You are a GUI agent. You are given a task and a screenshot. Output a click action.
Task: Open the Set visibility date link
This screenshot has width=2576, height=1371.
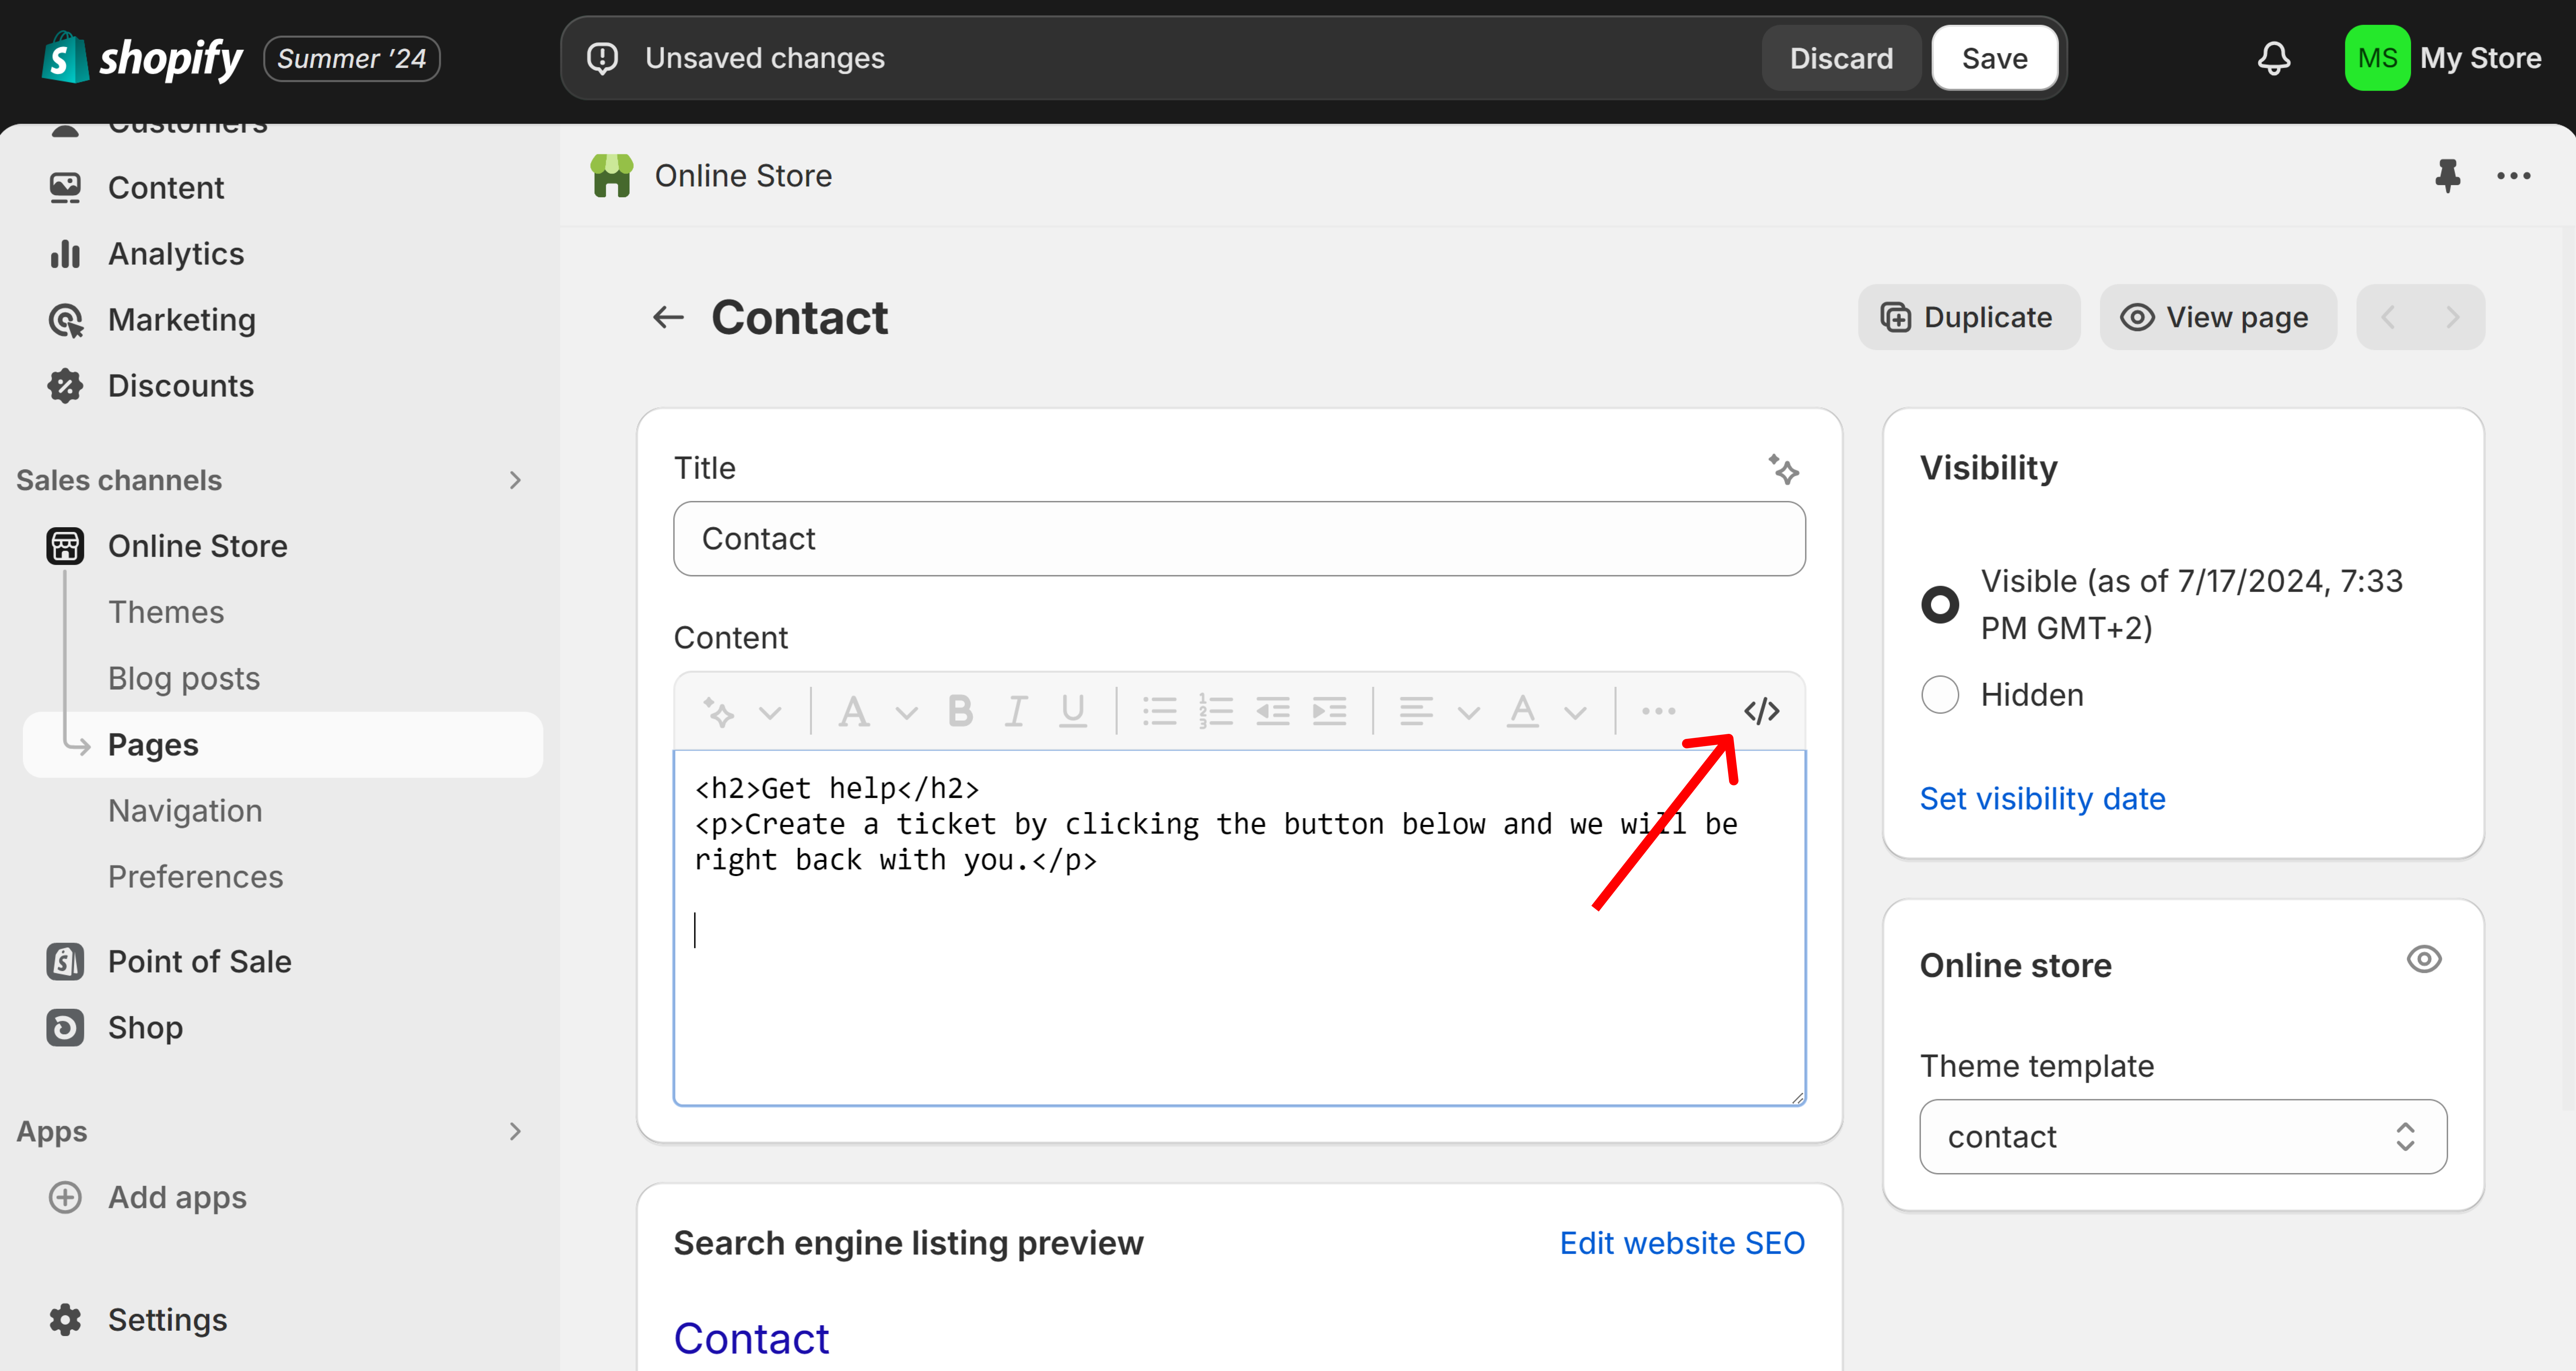(x=2042, y=798)
